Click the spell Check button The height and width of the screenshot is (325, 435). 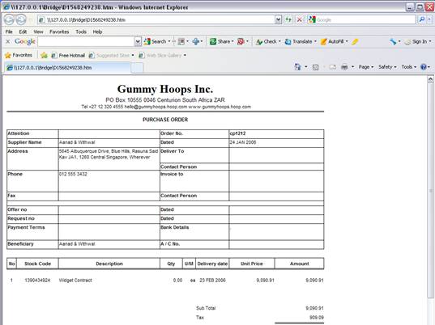[267, 41]
